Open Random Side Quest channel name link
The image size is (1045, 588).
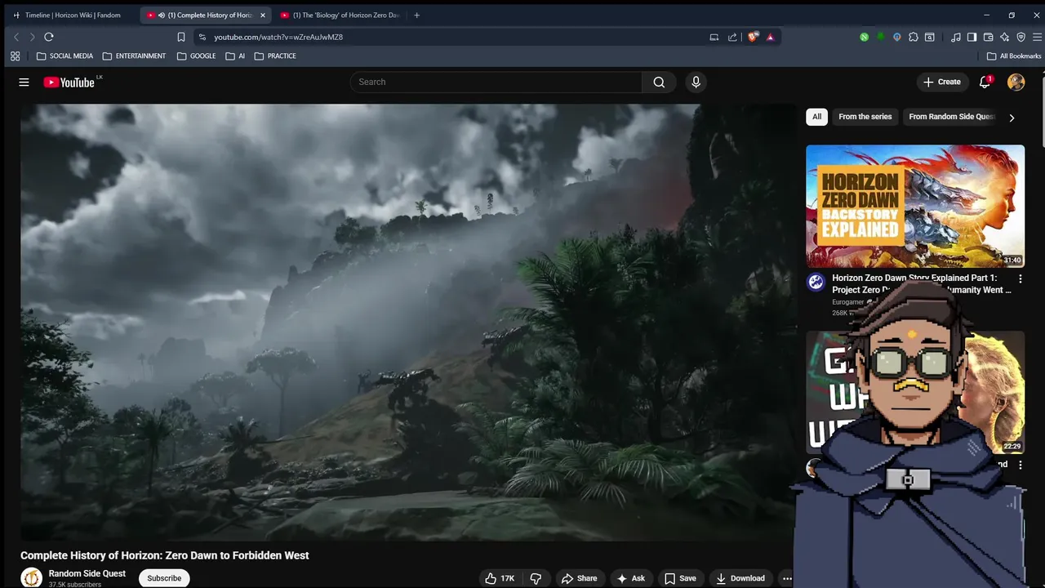click(x=87, y=573)
